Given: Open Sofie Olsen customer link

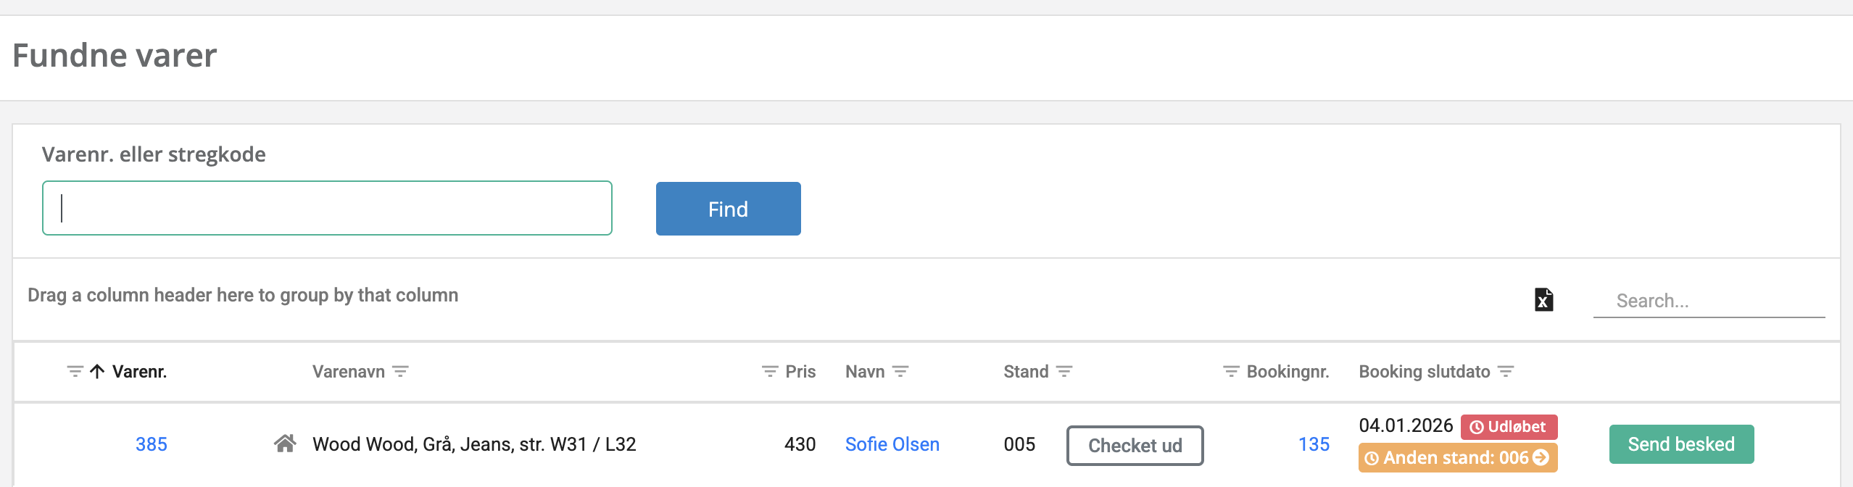Looking at the screenshot, I should point(892,444).
